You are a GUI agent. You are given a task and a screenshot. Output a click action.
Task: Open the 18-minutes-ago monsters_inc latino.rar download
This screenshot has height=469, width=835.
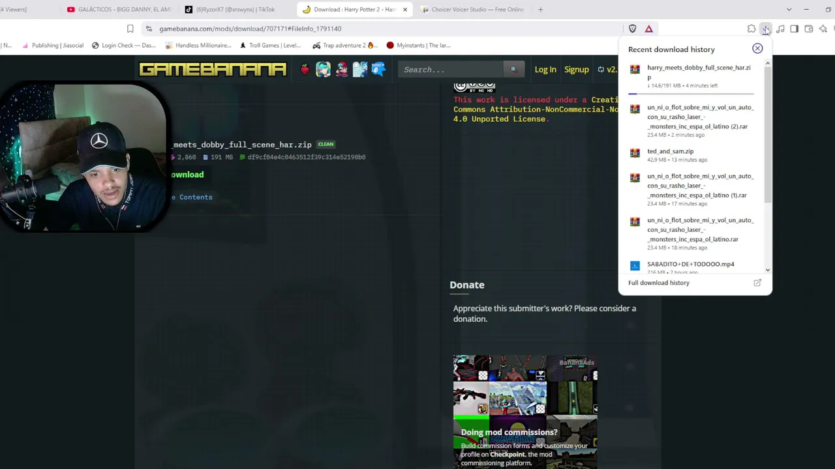691,233
